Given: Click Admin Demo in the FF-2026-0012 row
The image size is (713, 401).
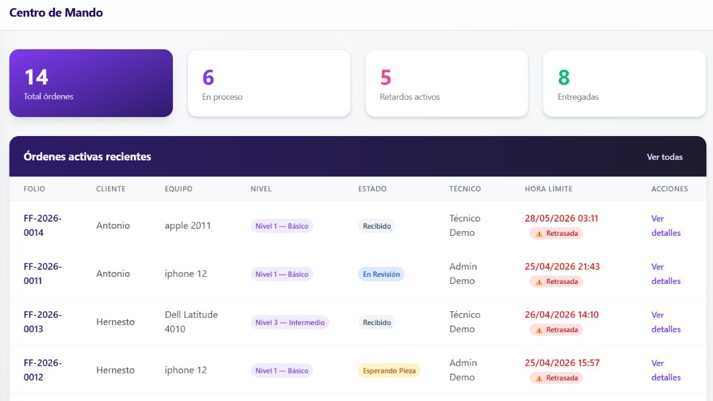Looking at the screenshot, I should (463, 370).
